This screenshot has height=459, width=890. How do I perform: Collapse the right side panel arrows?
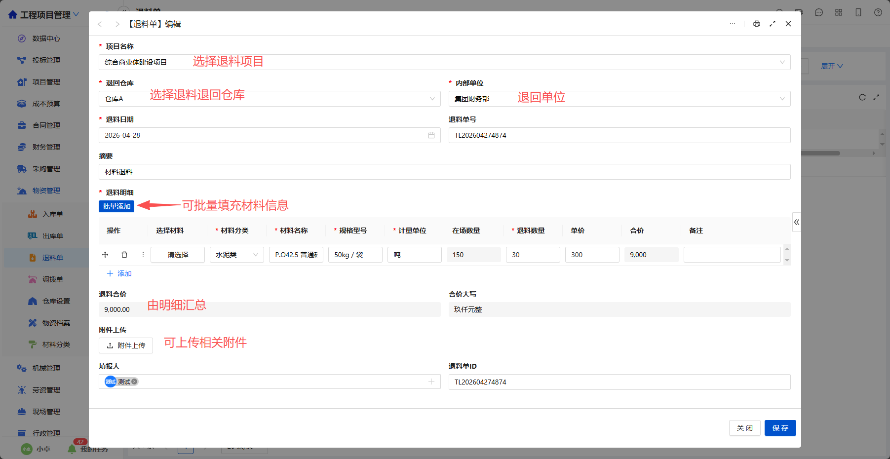click(797, 222)
